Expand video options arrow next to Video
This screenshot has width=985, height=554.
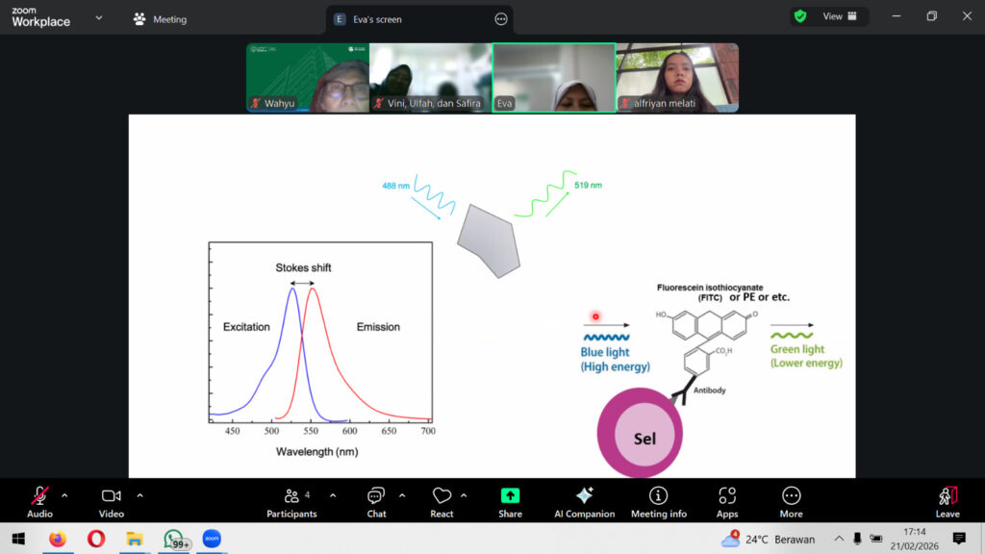click(x=139, y=495)
